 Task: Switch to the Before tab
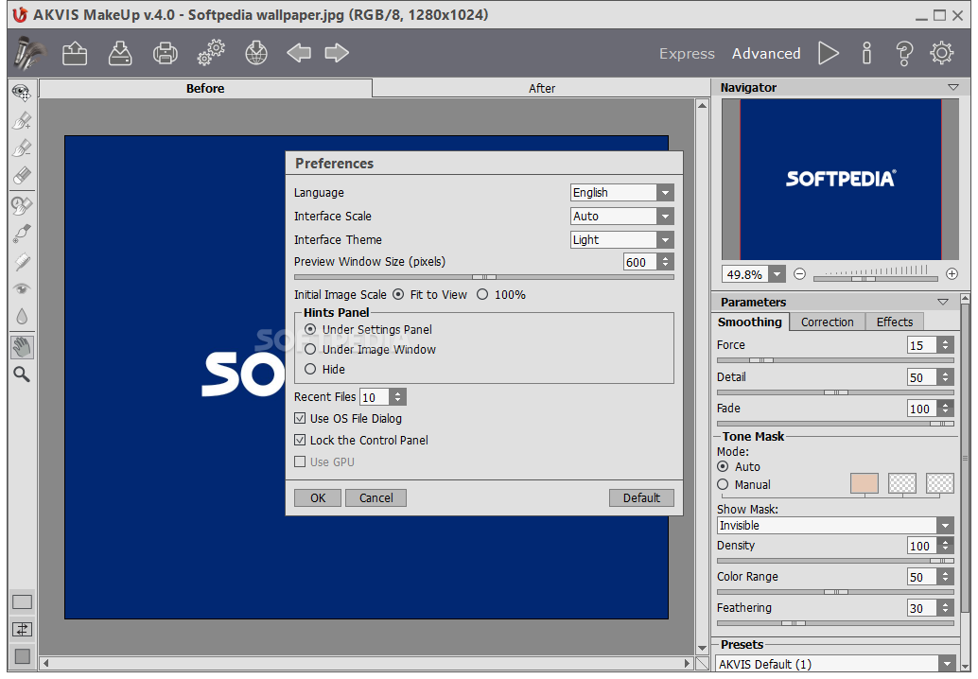205,89
